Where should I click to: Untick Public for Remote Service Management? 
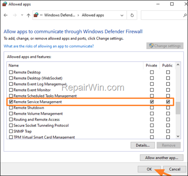coord(168,102)
